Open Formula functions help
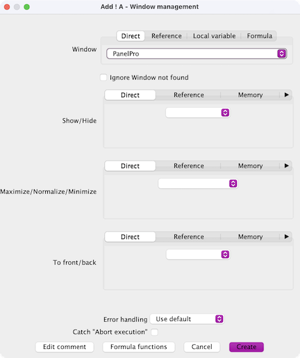The image size is (300, 358). (139, 347)
